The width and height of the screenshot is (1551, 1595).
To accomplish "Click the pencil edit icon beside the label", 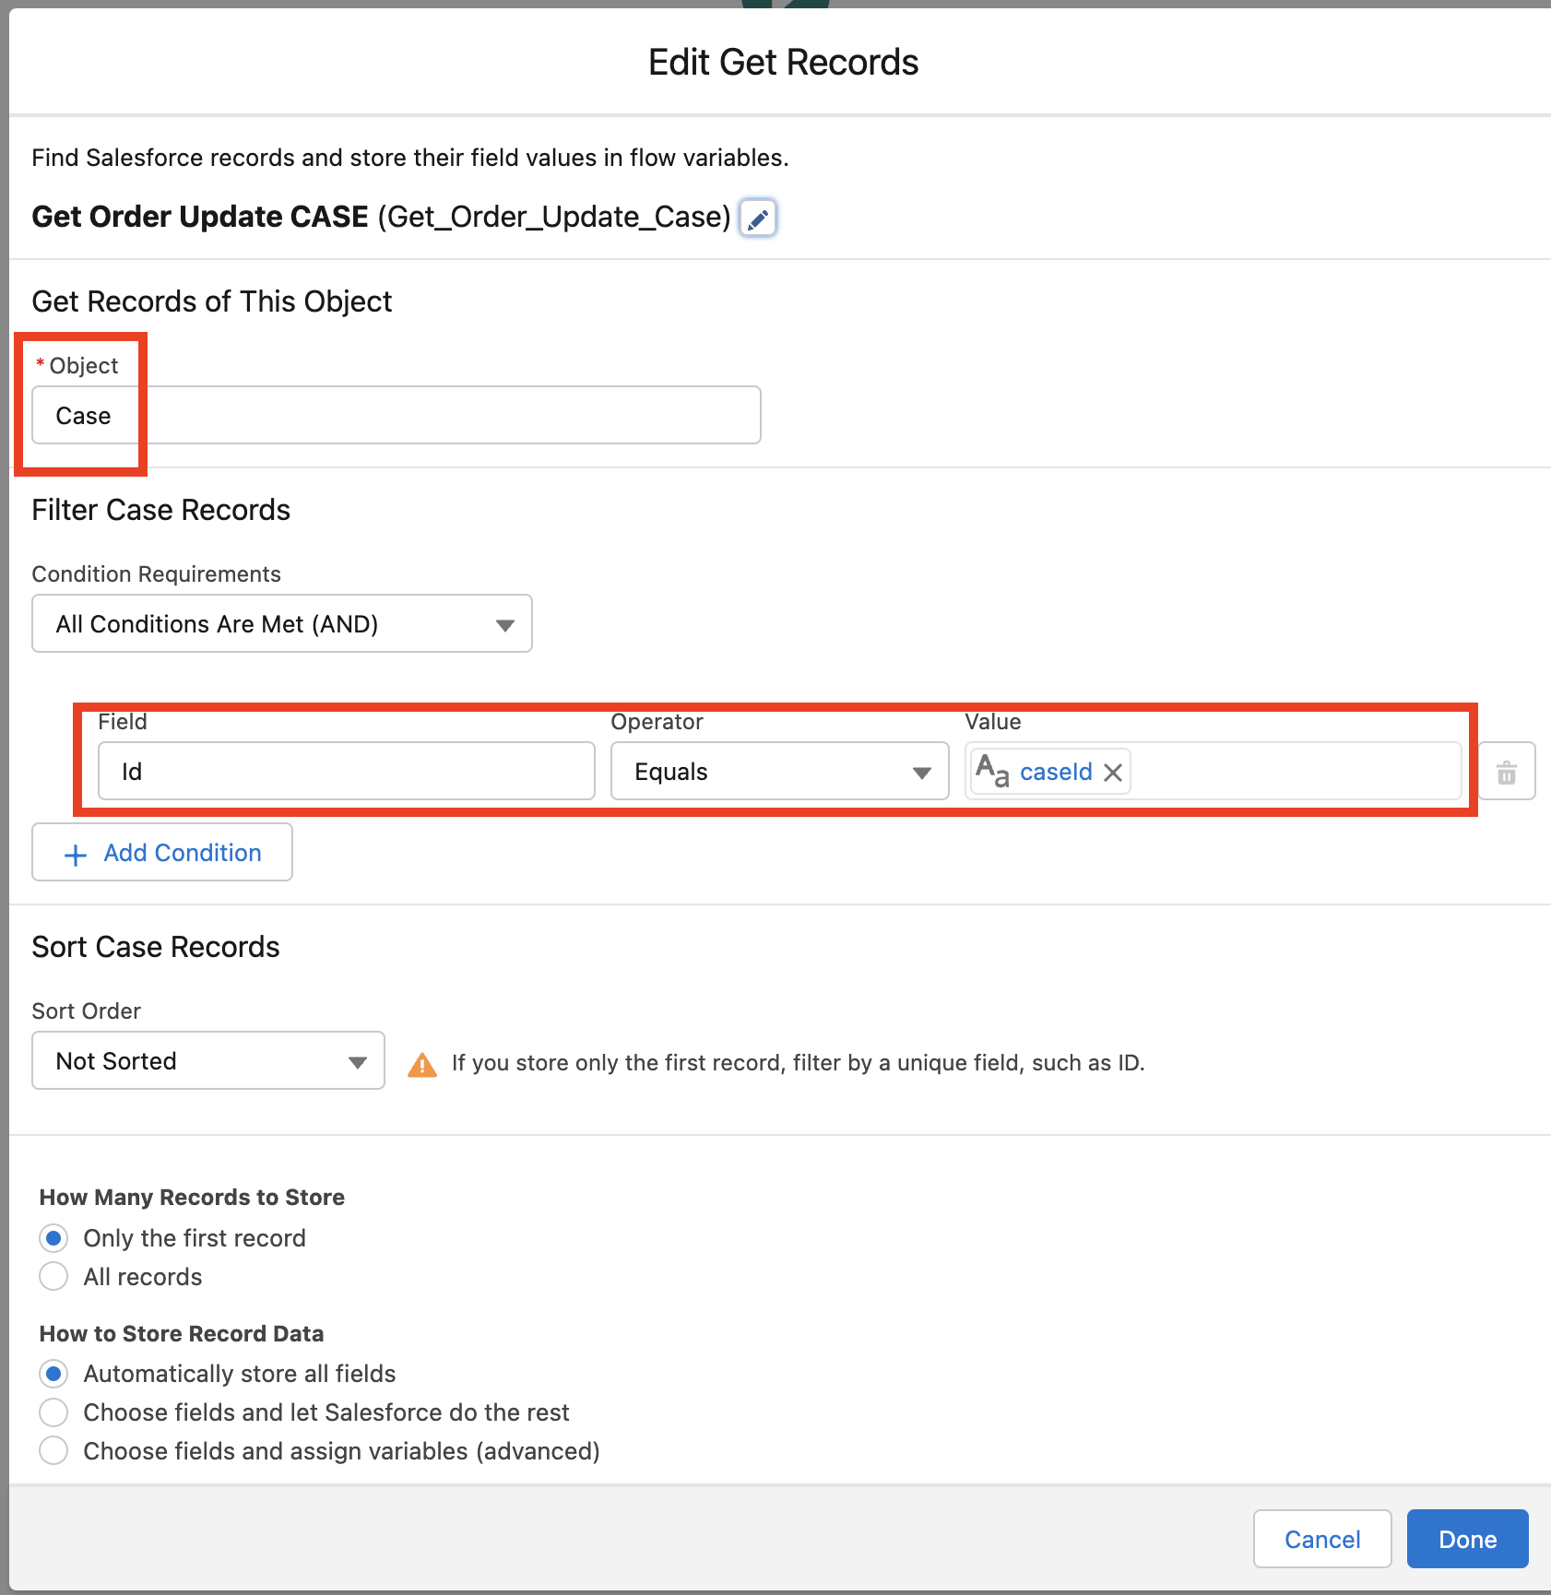I will [758, 219].
